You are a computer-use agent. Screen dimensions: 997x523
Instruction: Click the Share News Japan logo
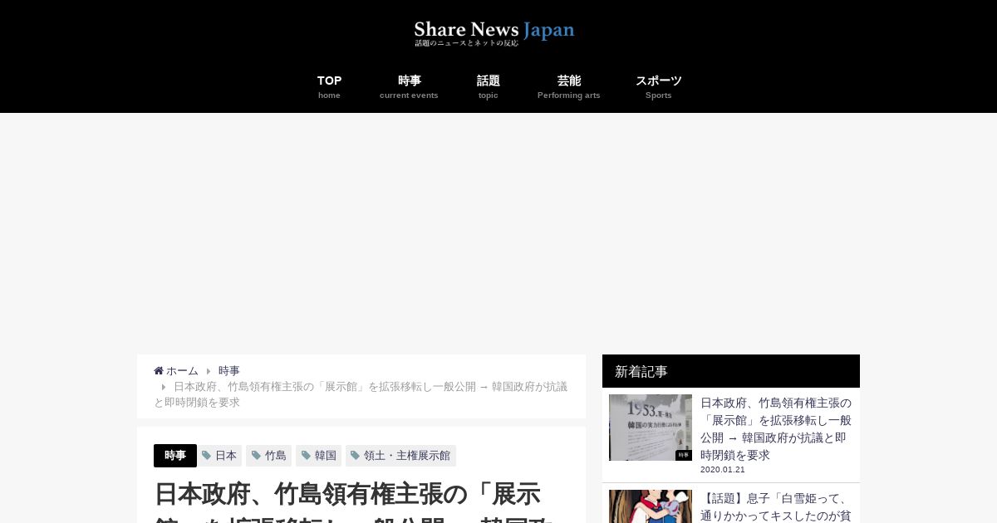point(494,33)
